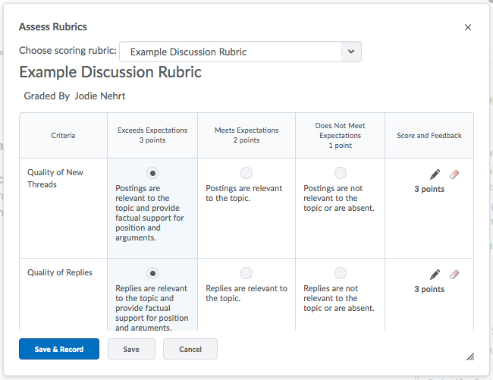Click the dialog resize handle corner
The image size is (493, 380).
coord(470,356)
